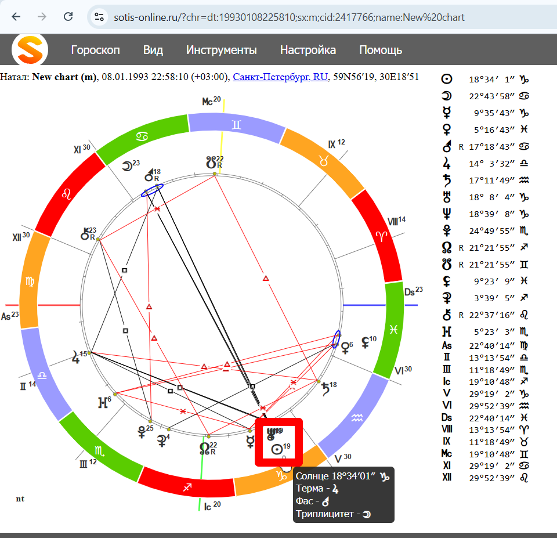This screenshot has width=557, height=538.
Task: Click the Taurus sign segment on the wheel
Action: tap(323, 162)
